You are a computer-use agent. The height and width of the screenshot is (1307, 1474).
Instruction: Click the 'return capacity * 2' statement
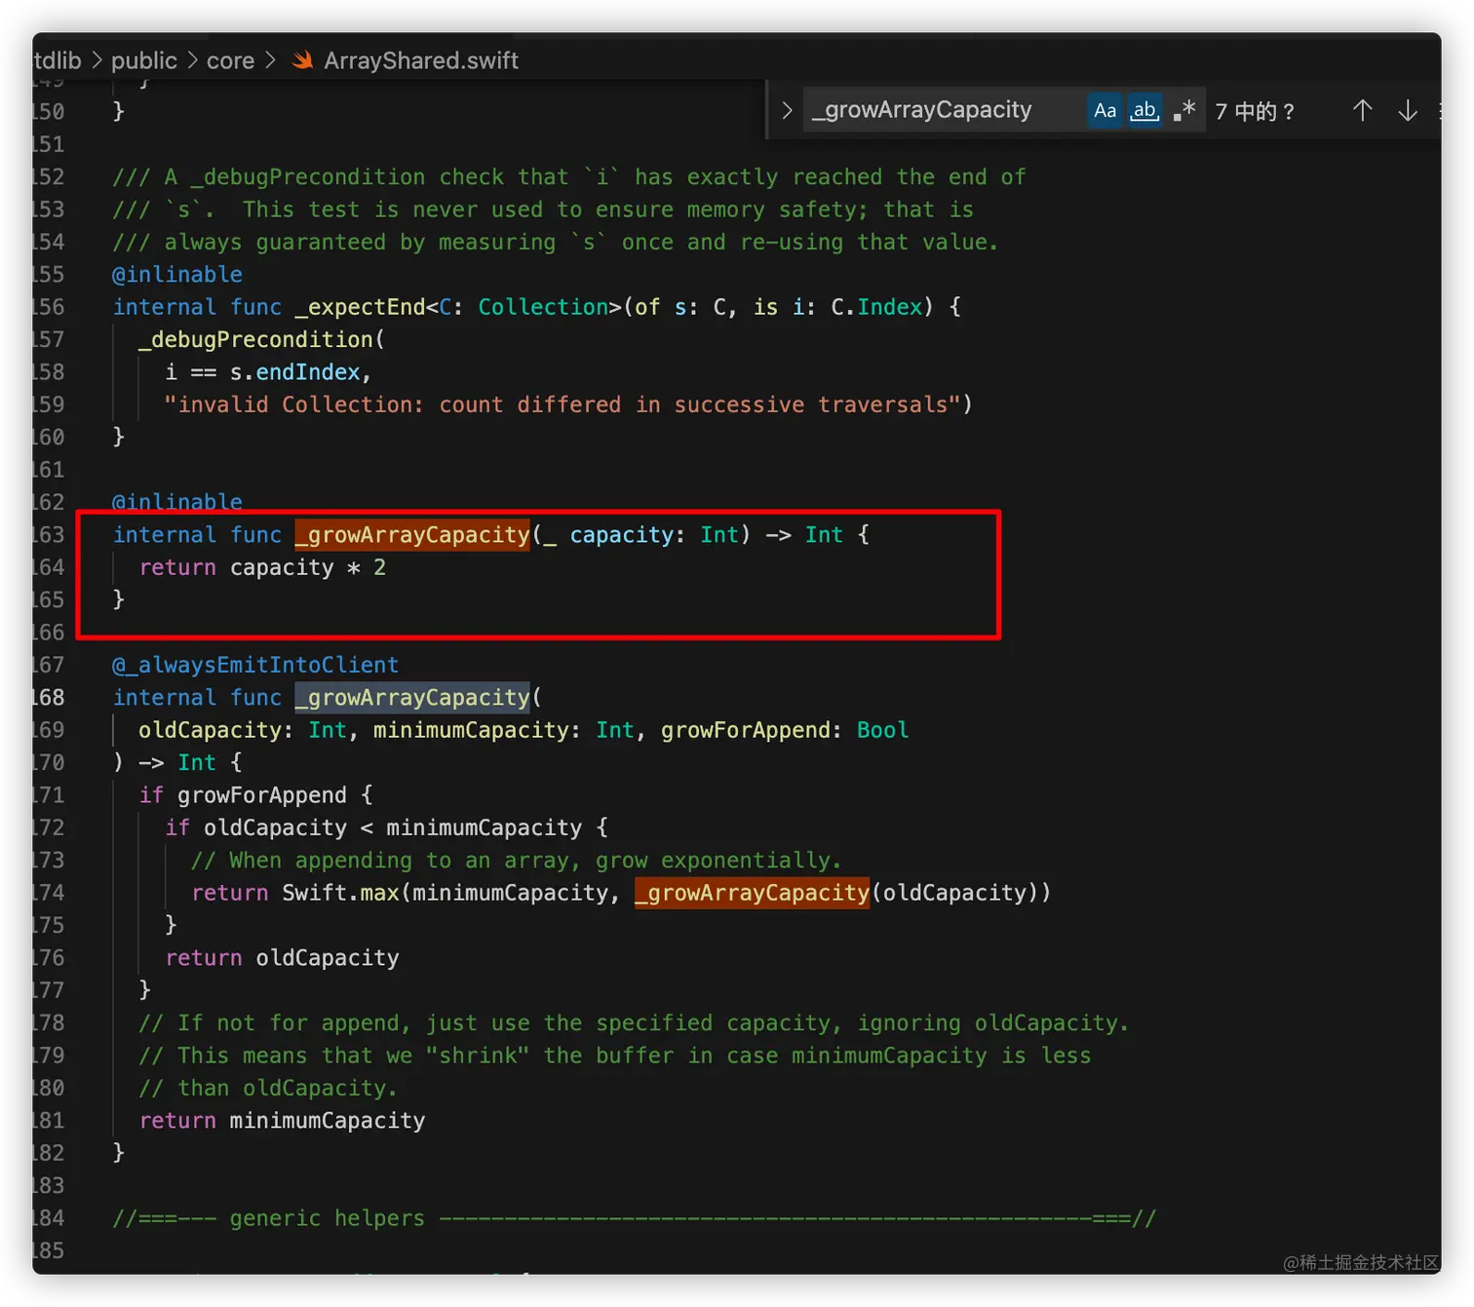(x=262, y=567)
